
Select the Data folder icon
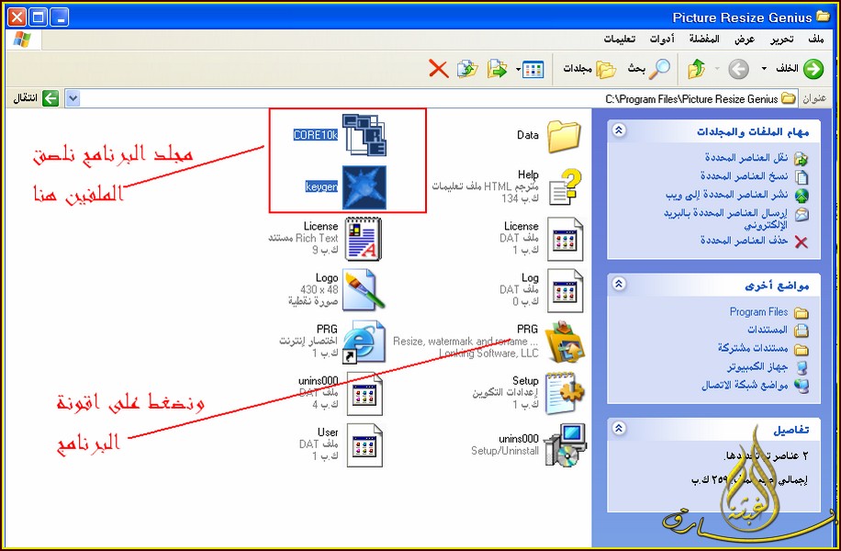(x=565, y=136)
